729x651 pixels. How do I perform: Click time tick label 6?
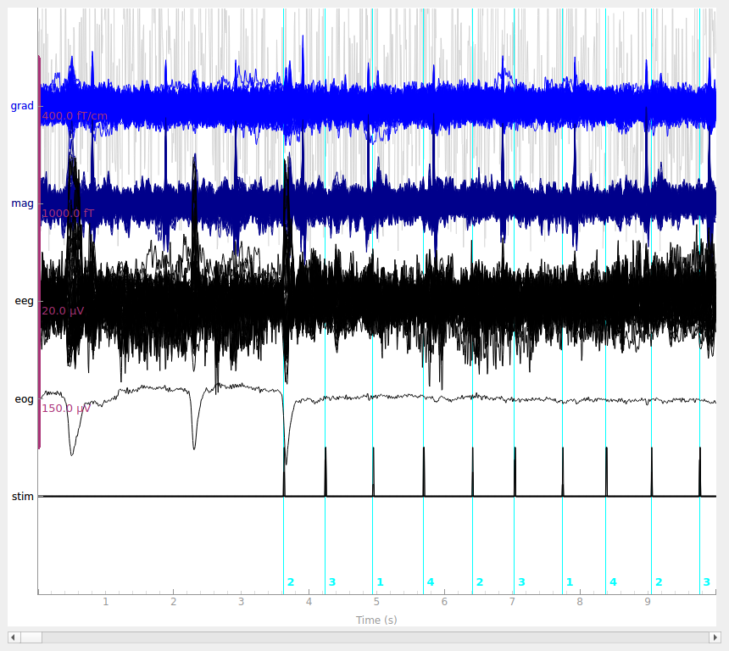point(444,602)
